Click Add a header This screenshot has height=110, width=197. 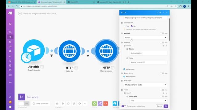[x=129, y=69]
